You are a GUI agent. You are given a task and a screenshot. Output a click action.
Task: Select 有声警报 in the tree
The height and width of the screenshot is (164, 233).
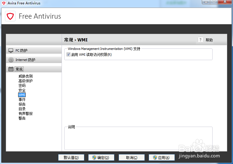click(x=26, y=114)
